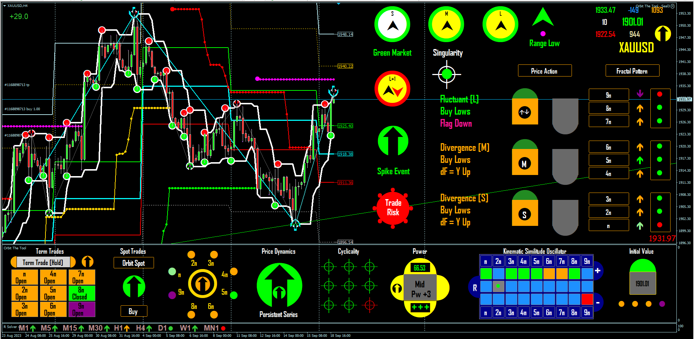Select the red indicator dot beside 9n
Viewport: 694px width, 339px height.
(x=660, y=94)
